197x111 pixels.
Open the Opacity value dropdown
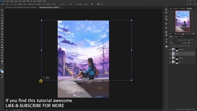click(x=191, y=43)
